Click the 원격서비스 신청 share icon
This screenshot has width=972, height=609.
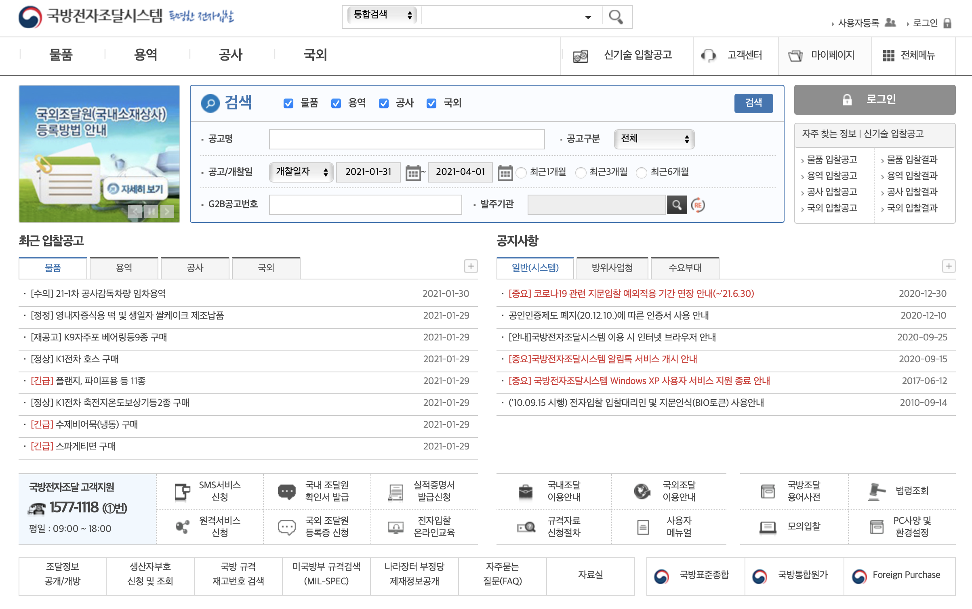pos(182,527)
